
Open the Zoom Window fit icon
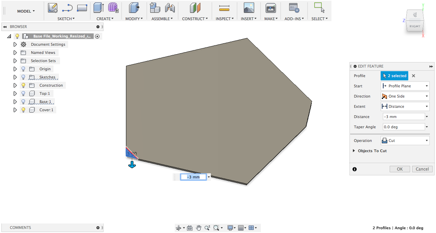pos(216,228)
